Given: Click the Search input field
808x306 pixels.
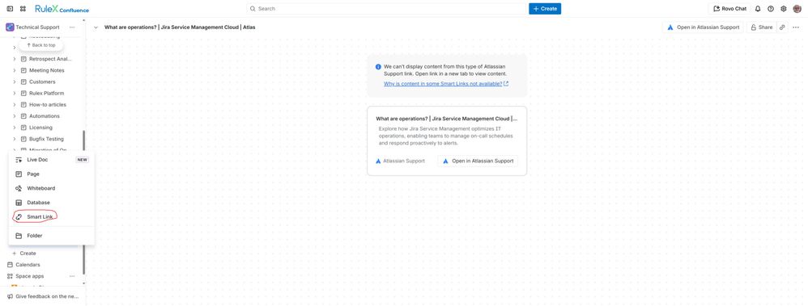Looking at the screenshot, I should pyautogui.click(x=386, y=9).
